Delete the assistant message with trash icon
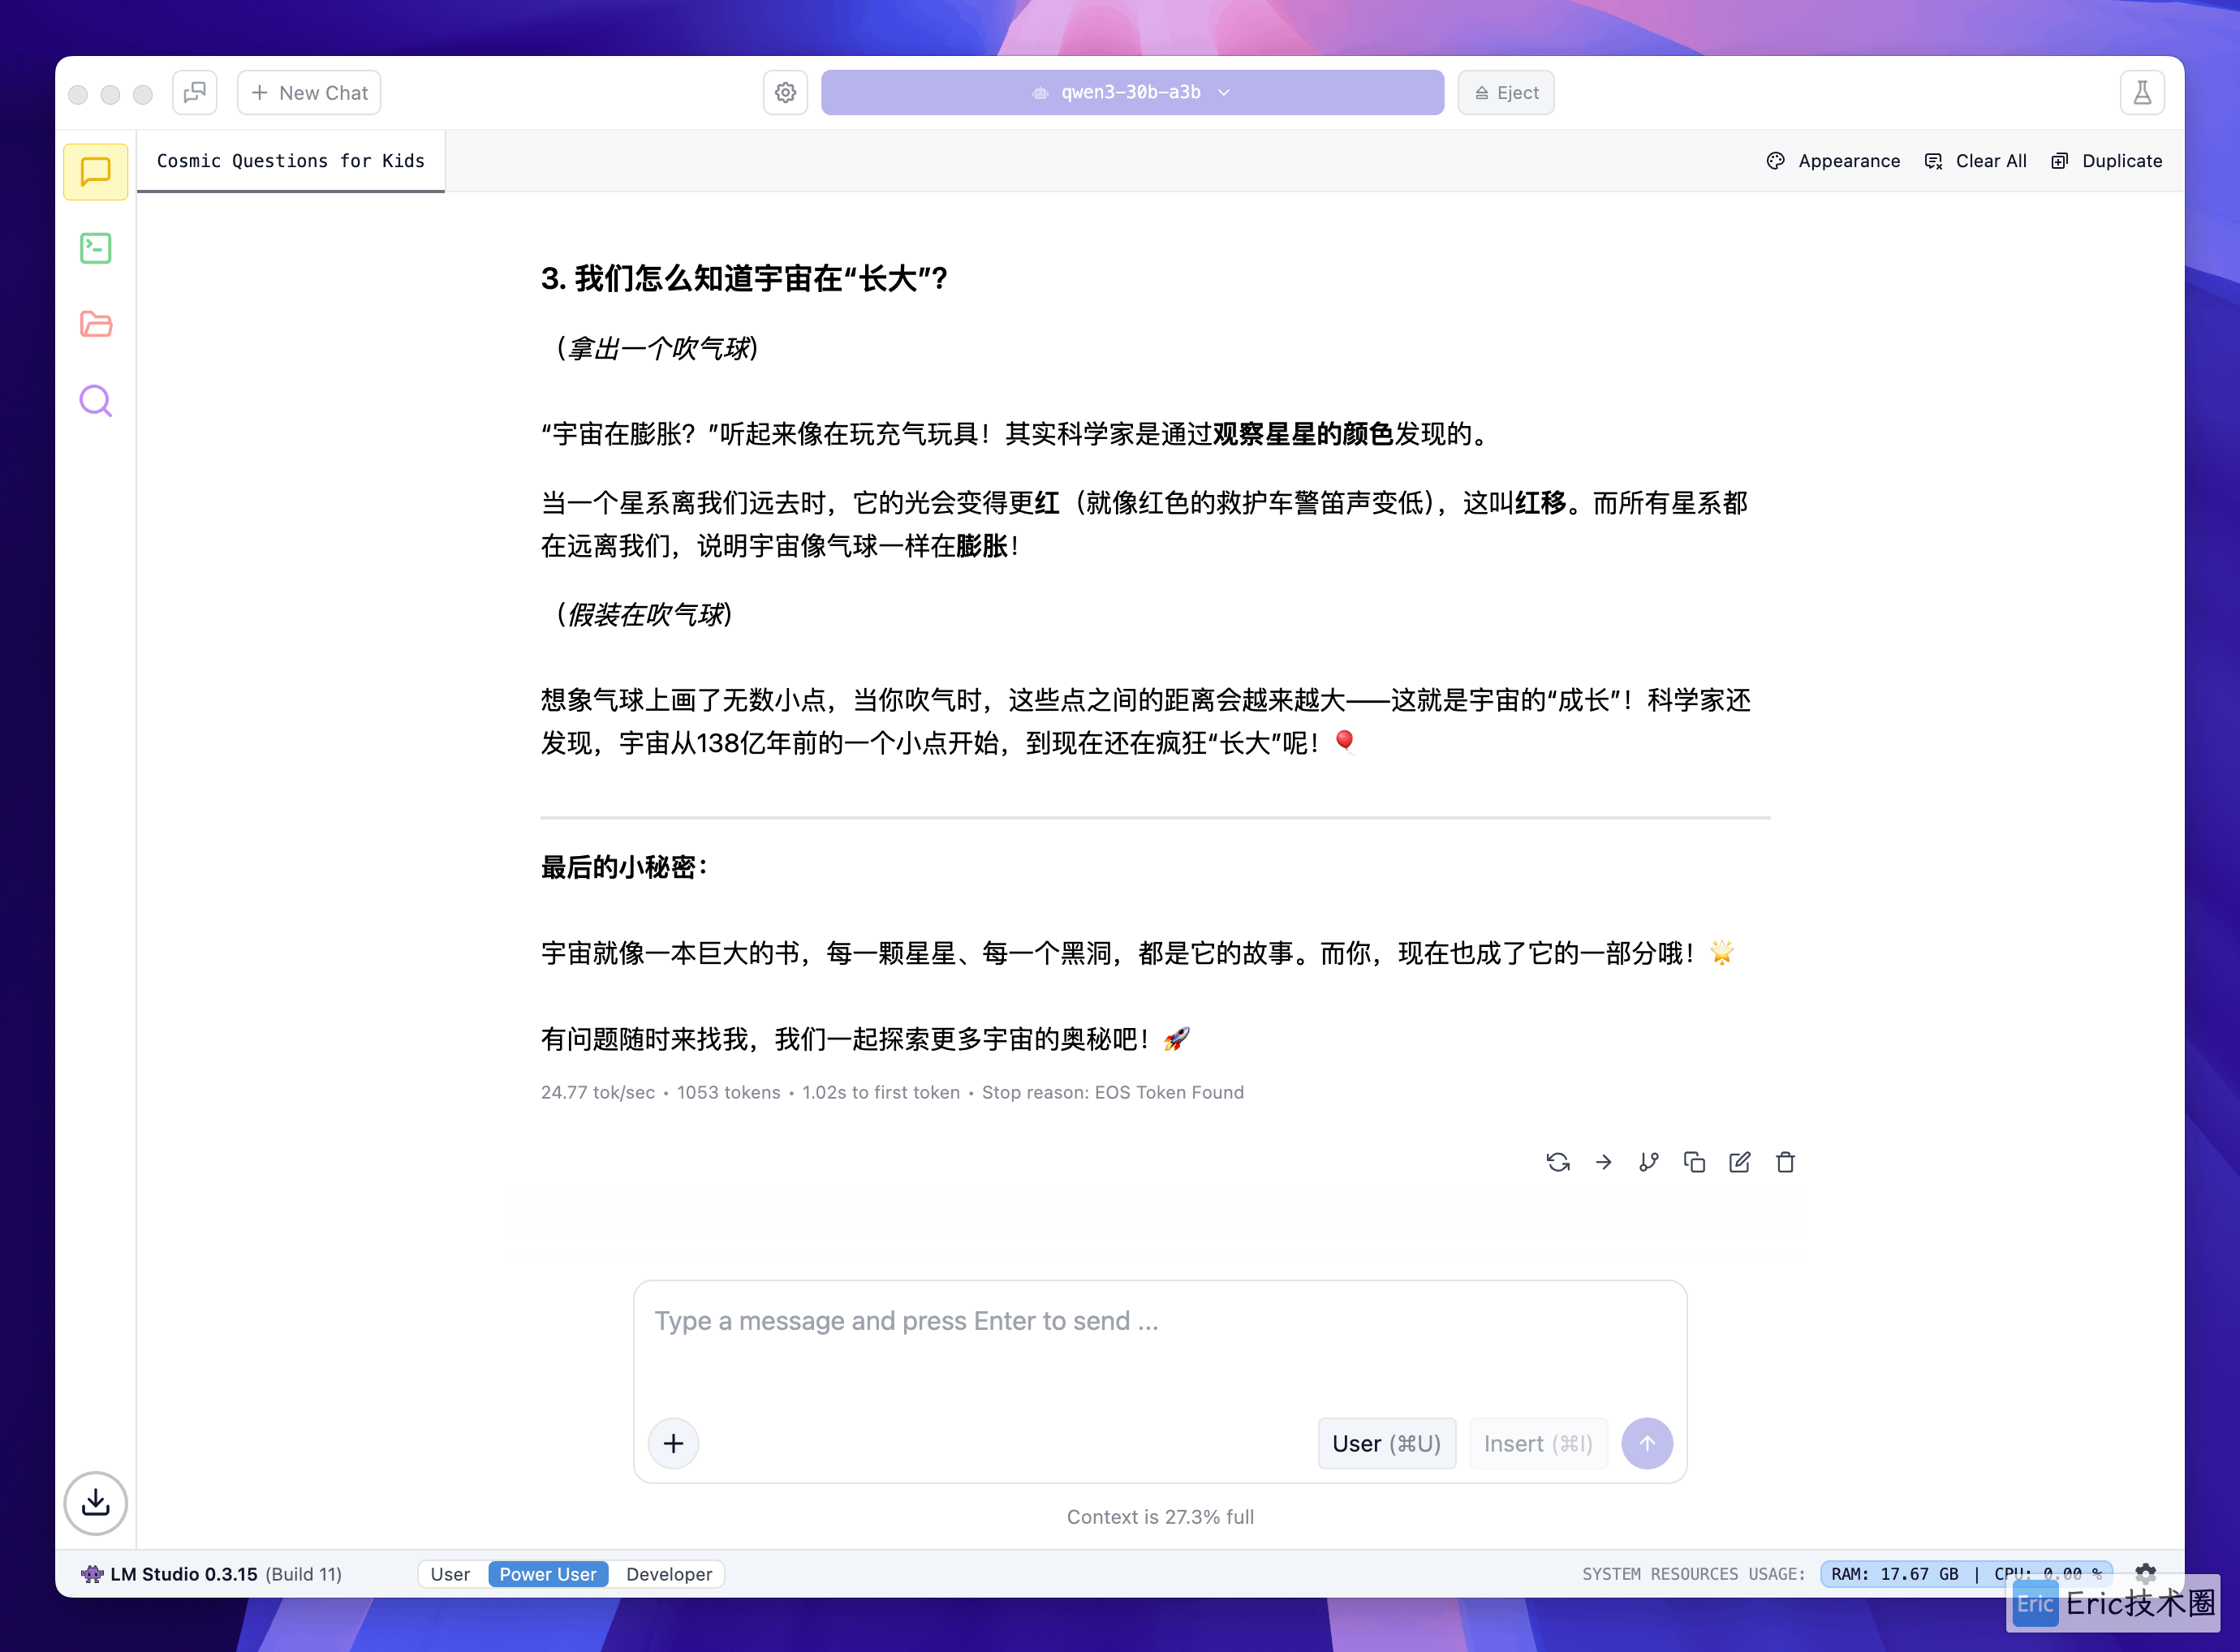Viewport: 2240px width, 1652px height. (1785, 1162)
